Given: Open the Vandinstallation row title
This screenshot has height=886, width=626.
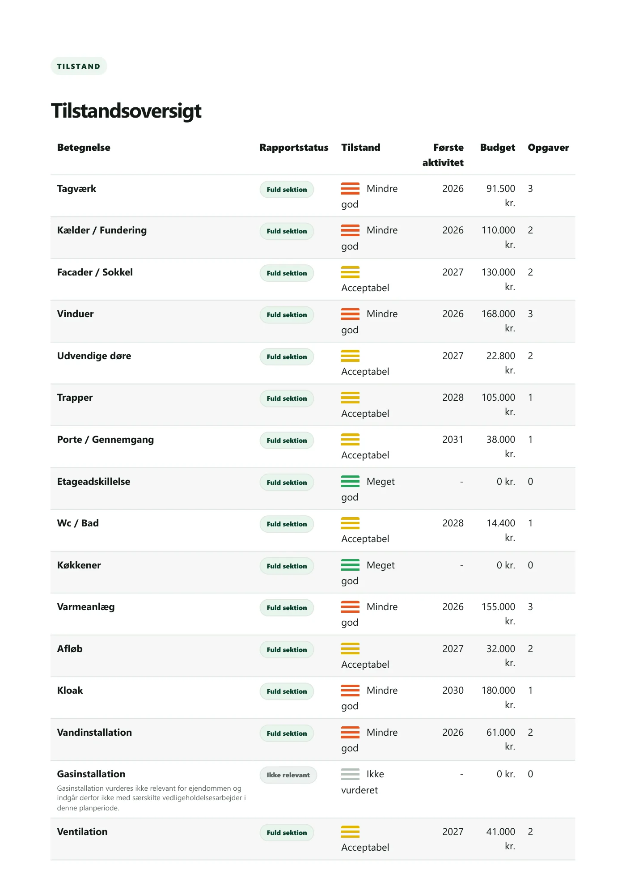Looking at the screenshot, I should [x=94, y=732].
